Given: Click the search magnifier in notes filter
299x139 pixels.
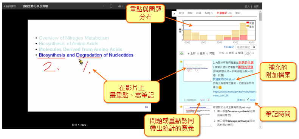Looking at the screenshot, I should 254,47.
